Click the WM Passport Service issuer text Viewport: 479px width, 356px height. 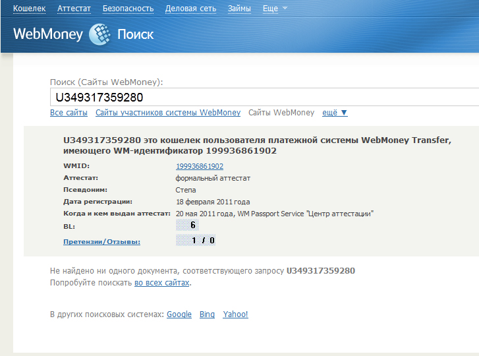(306, 214)
